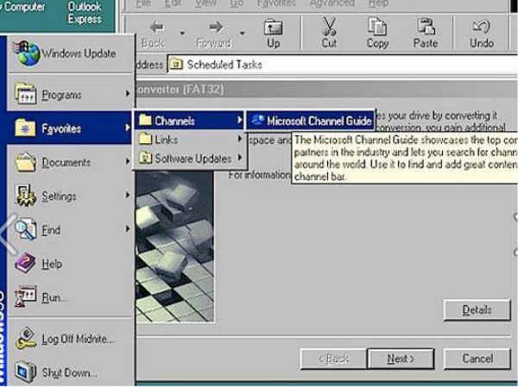Click the Scheduled Tasks address field
Viewport: 518px width, 388px height.
342,65
